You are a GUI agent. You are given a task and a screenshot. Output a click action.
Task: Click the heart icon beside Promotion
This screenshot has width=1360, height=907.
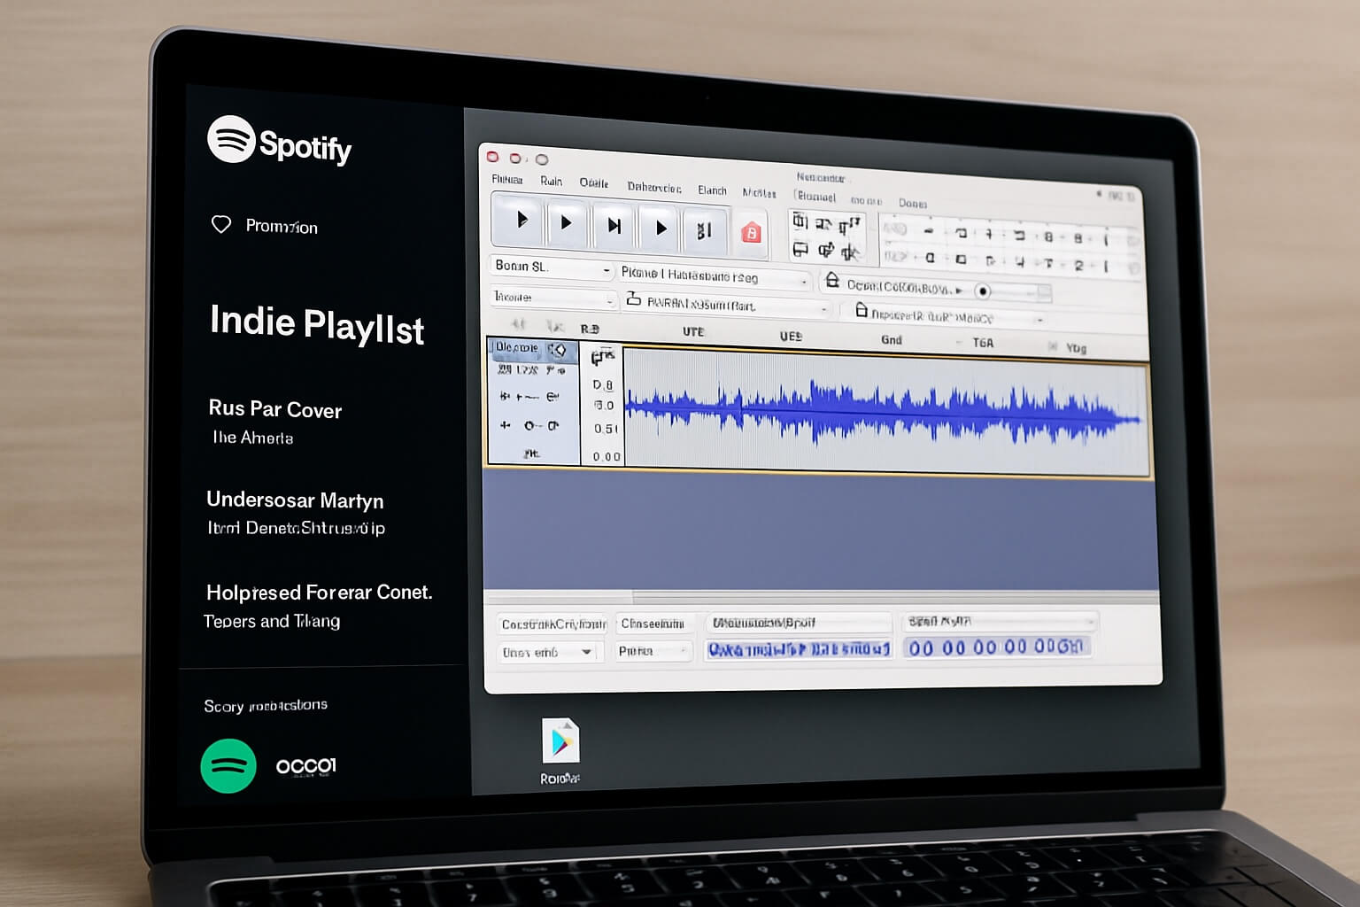(221, 224)
